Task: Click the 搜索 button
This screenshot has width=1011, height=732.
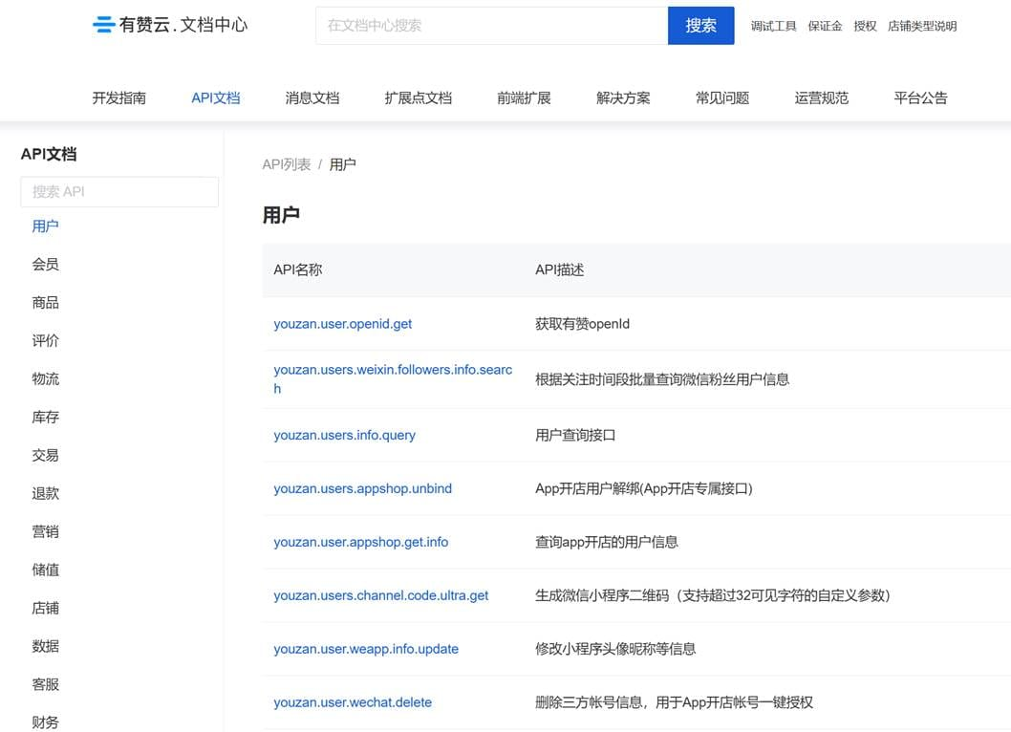Action: pos(700,26)
